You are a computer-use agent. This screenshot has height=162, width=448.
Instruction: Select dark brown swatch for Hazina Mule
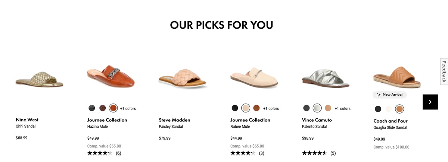pos(103,108)
